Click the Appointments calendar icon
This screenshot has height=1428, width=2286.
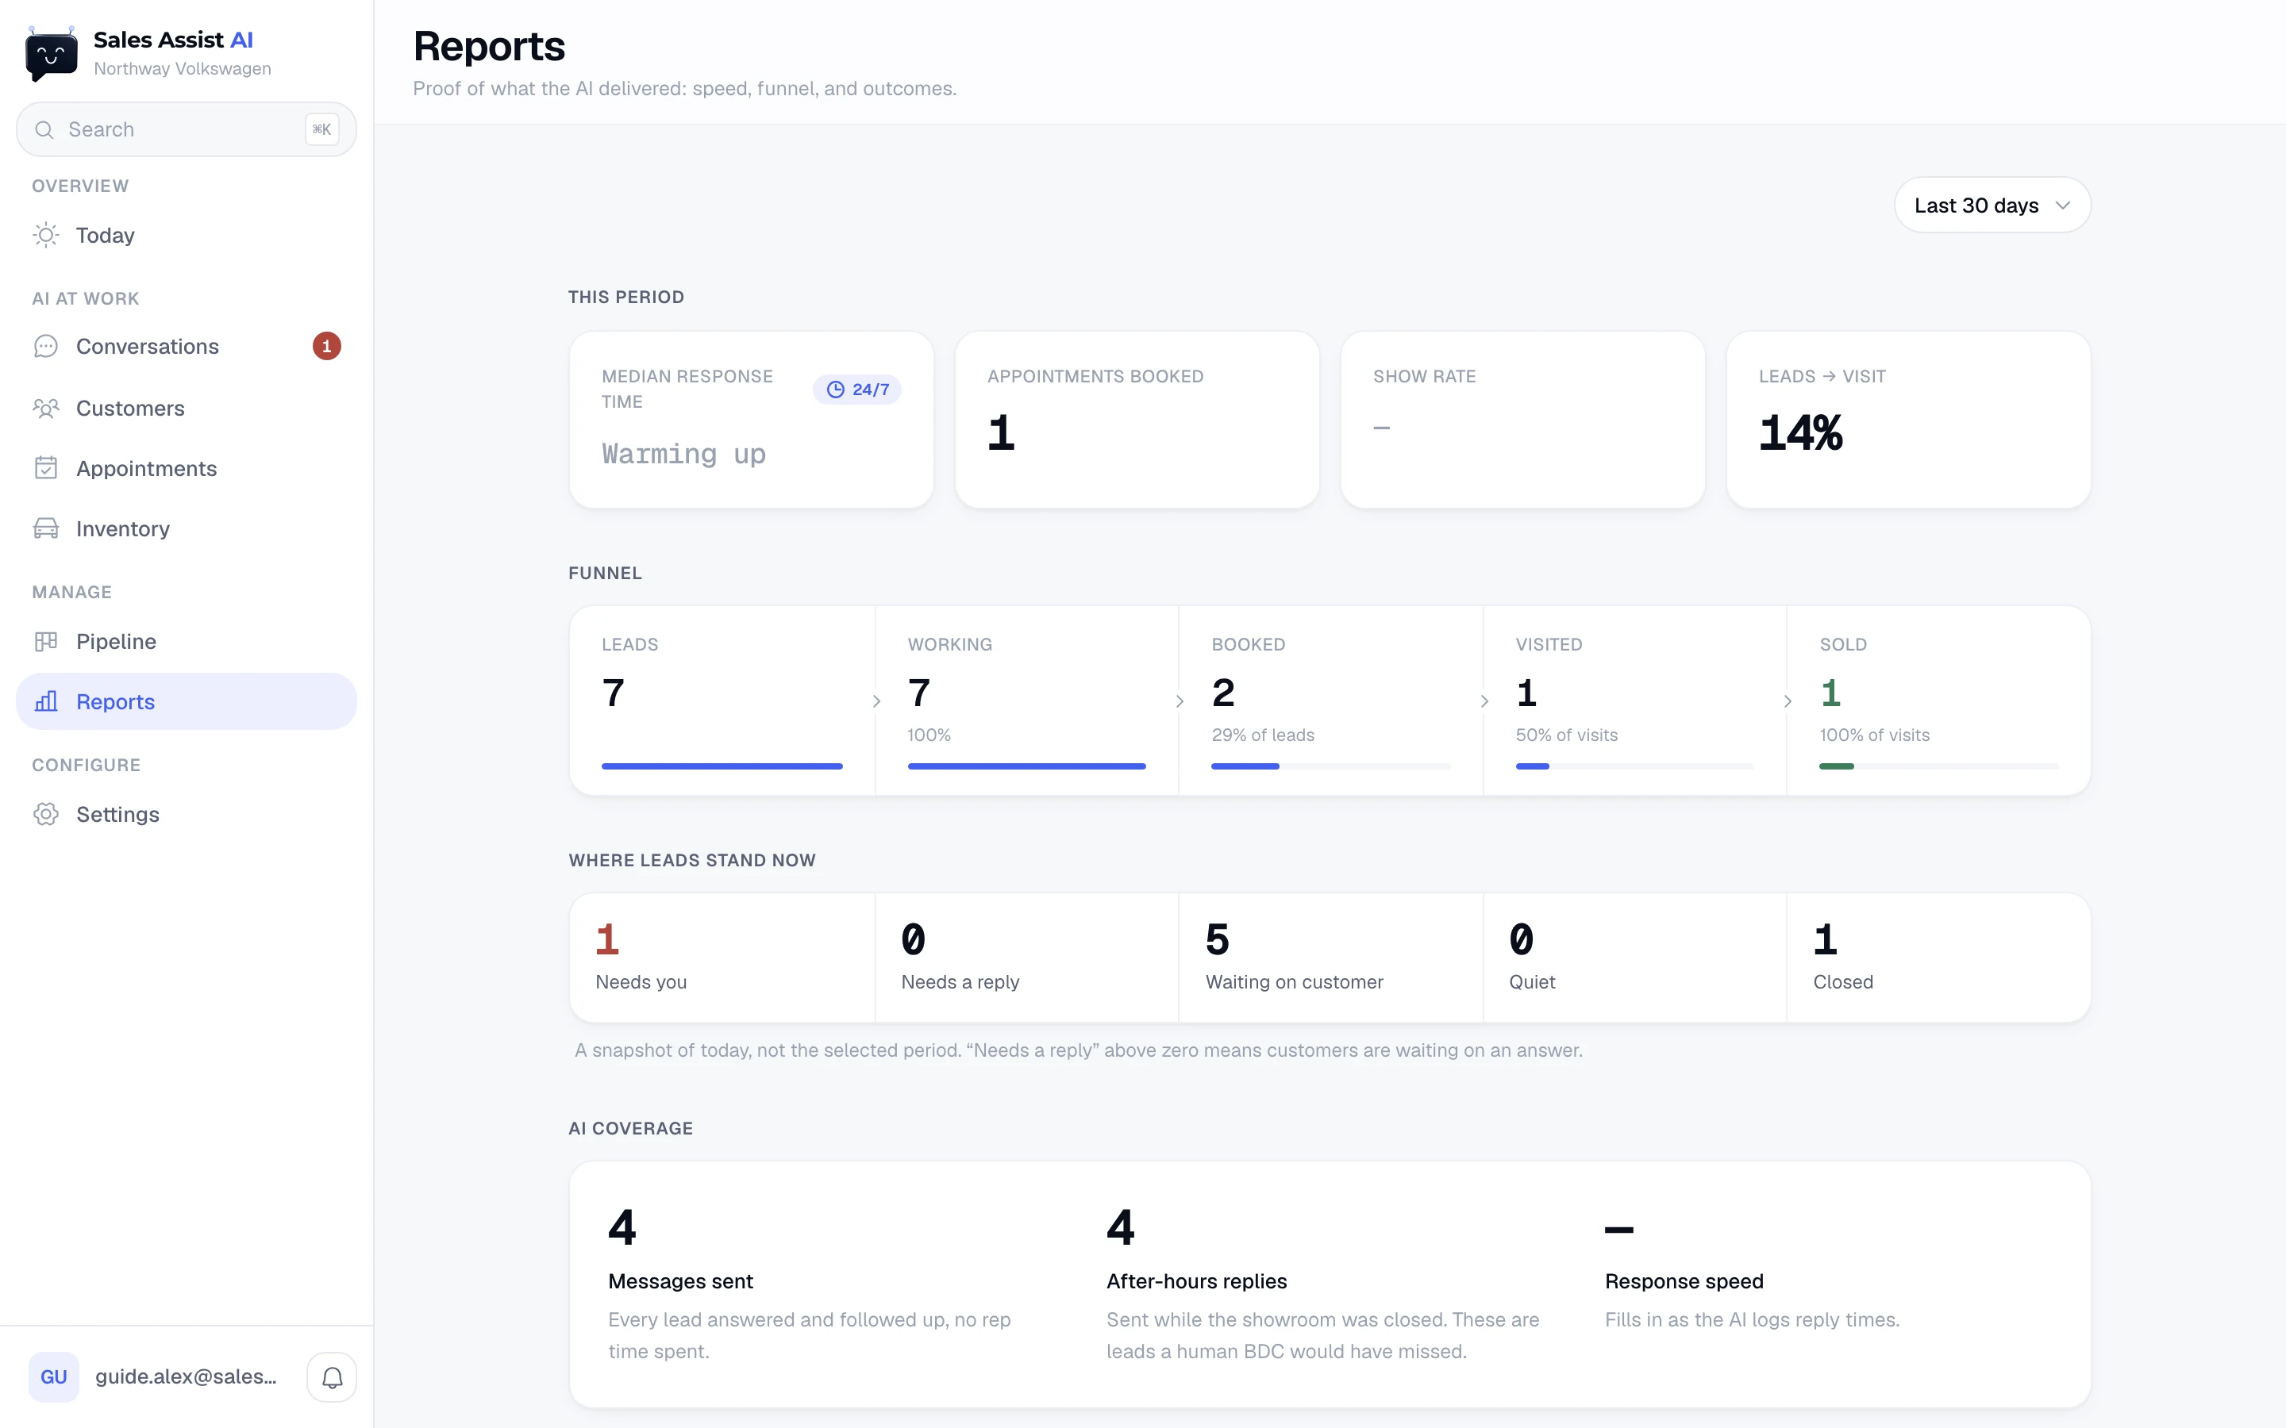pyautogui.click(x=45, y=468)
